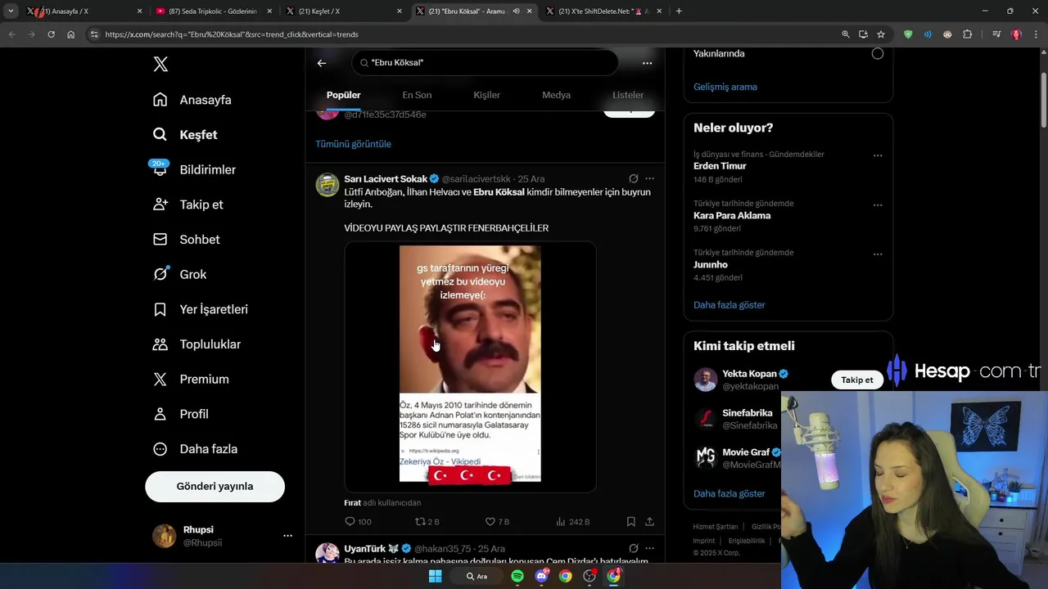Select the Popüler tab
1048x589 pixels.
[344, 95]
